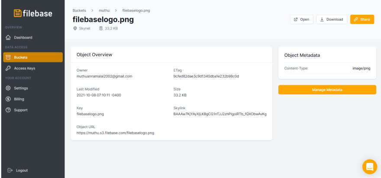Click filebaselogo.png breadcrumb
381x178 pixels.
pyautogui.click(x=136, y=10)
